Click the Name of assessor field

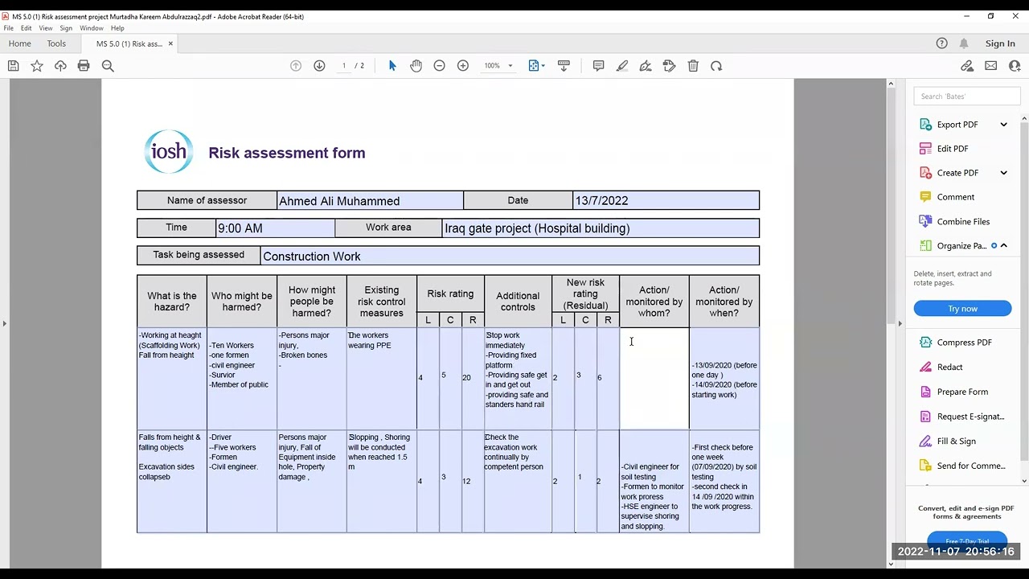tap(371, 201)
